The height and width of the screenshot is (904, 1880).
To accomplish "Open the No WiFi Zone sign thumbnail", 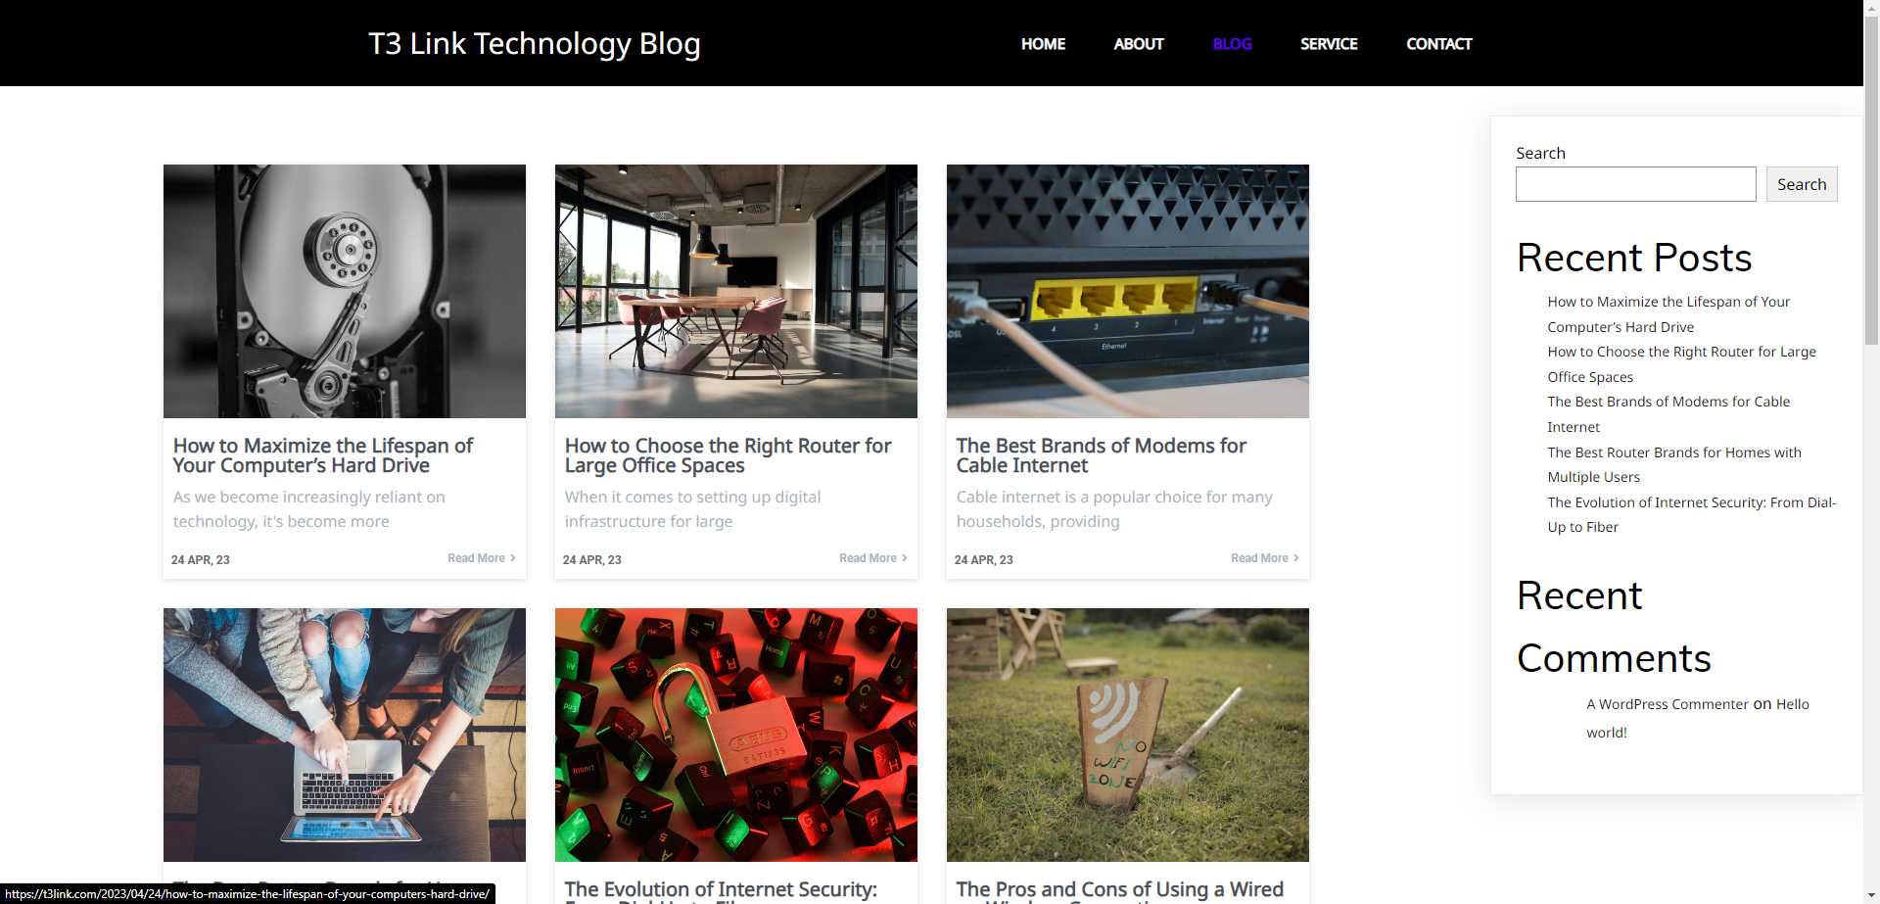I will click(1128, 735).
